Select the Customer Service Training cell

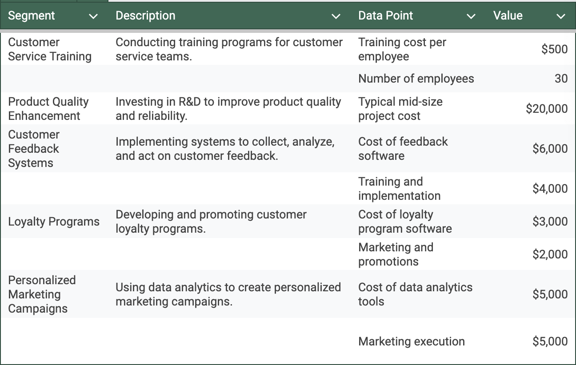[50, 49]
